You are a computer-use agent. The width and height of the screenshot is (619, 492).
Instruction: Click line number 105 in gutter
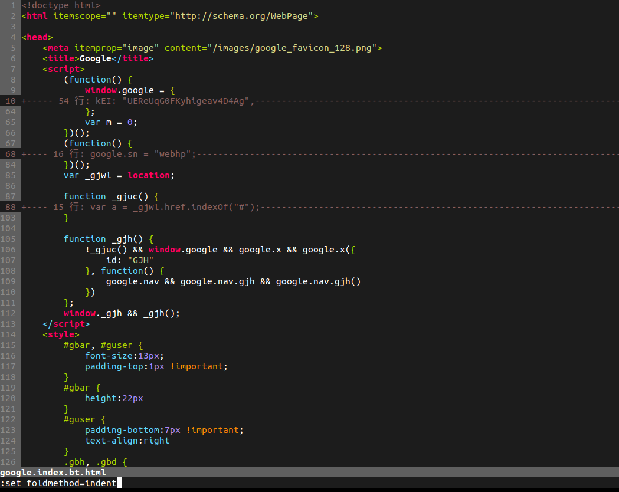[8, 239]
